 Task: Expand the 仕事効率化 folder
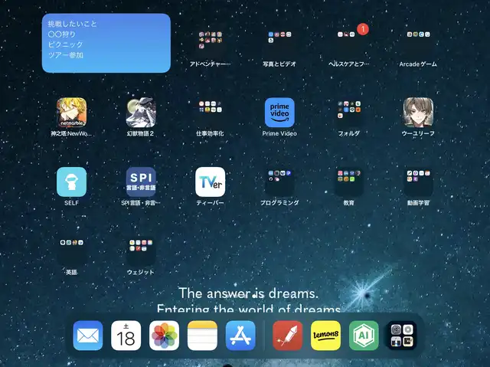tap(210, 113)
